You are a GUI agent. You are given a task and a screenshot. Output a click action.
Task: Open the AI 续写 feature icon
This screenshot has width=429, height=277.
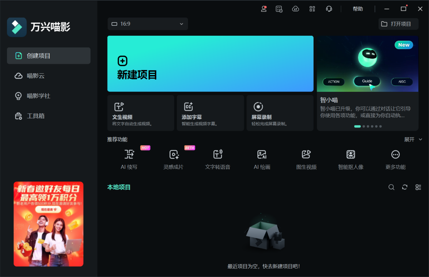point(129,154)
